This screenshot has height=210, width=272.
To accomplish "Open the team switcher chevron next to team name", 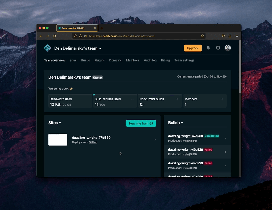I will tap(100, 48).
